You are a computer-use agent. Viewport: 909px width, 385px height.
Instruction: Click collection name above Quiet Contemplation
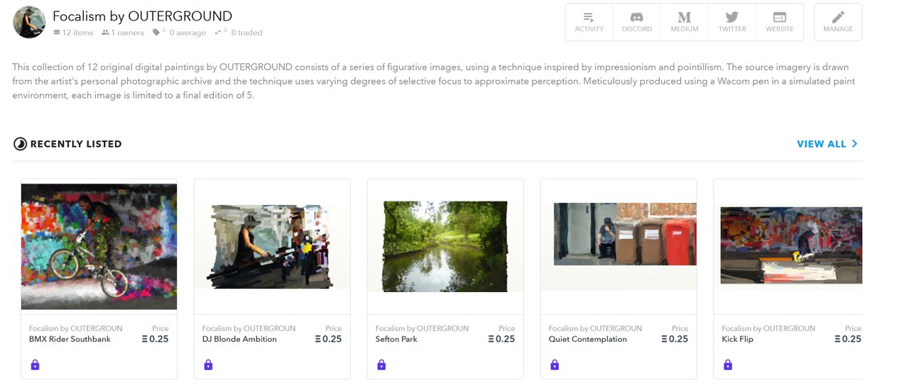pyautogui.click(x=596, y=328)
